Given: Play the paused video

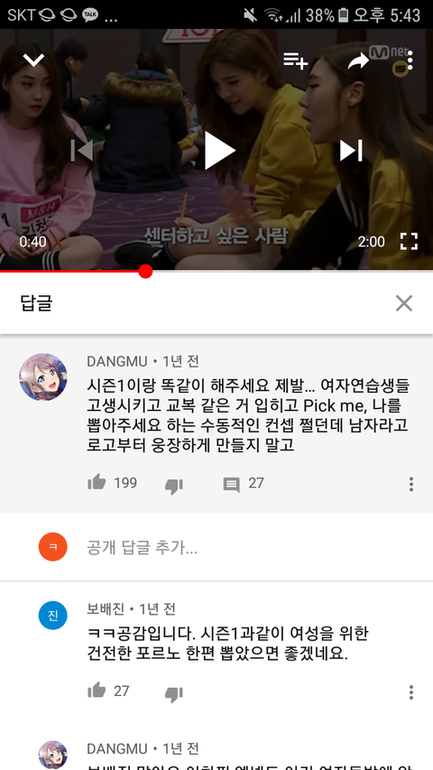Looking at the screenshot, I should pyautogui.click(x=219, y=151).
